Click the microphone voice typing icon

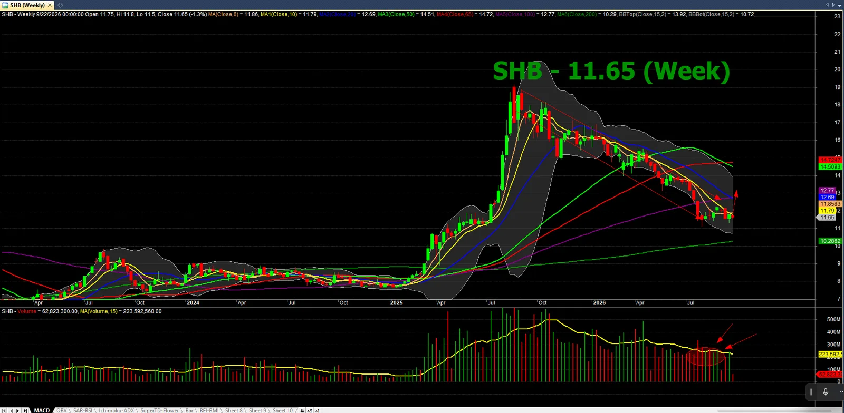click(x=826, y=391)
